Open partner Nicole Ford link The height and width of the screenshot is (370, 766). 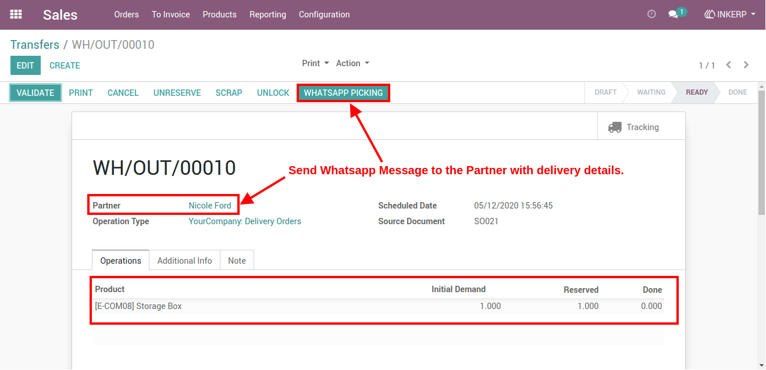[210, 206]
